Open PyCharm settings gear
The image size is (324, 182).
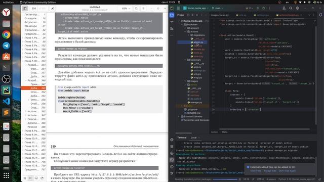point(298,8)
